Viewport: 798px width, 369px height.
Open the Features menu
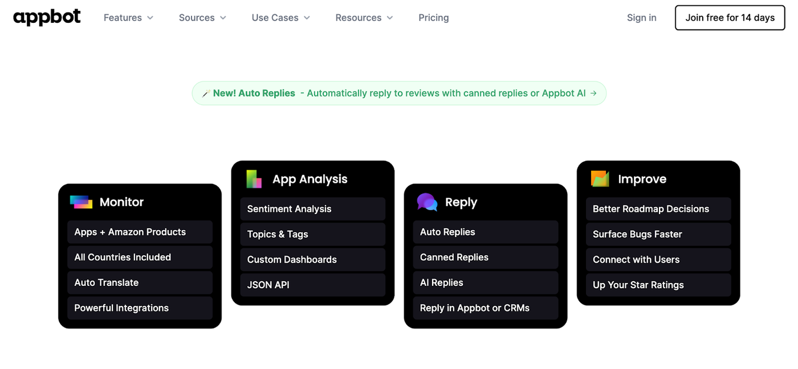[129, 18]
